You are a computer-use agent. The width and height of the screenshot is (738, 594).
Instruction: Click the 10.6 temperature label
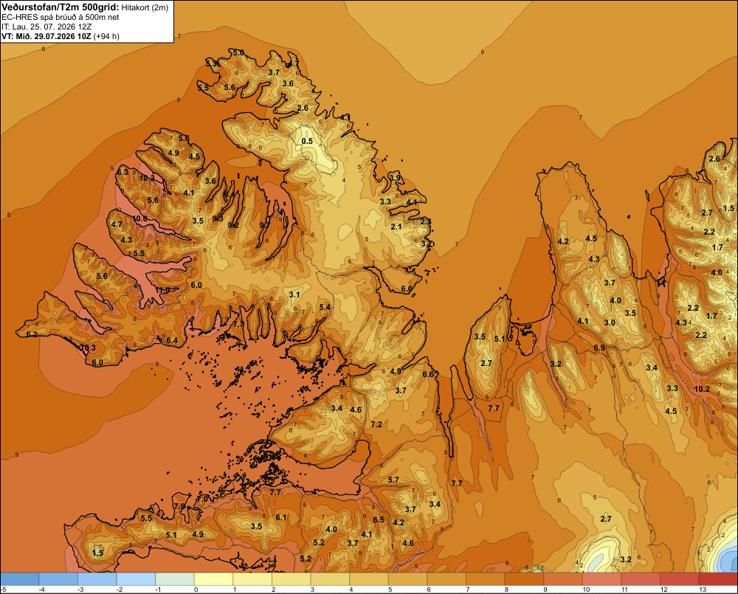(139, 218)
